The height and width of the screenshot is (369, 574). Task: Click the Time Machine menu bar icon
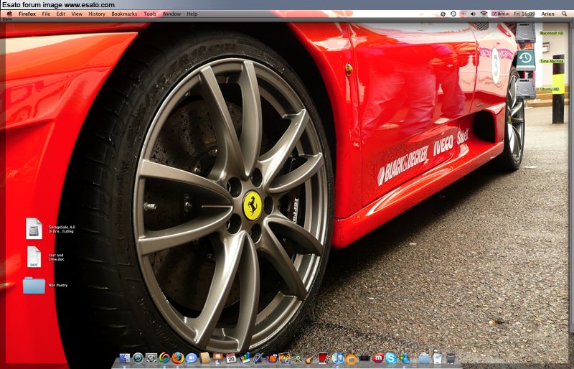pyautogui.click(x=453, y=14)
